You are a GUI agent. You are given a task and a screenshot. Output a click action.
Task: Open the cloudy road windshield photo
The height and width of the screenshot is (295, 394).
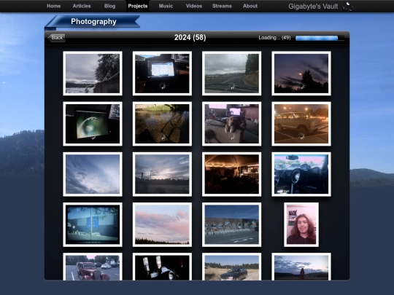[232, 74]
